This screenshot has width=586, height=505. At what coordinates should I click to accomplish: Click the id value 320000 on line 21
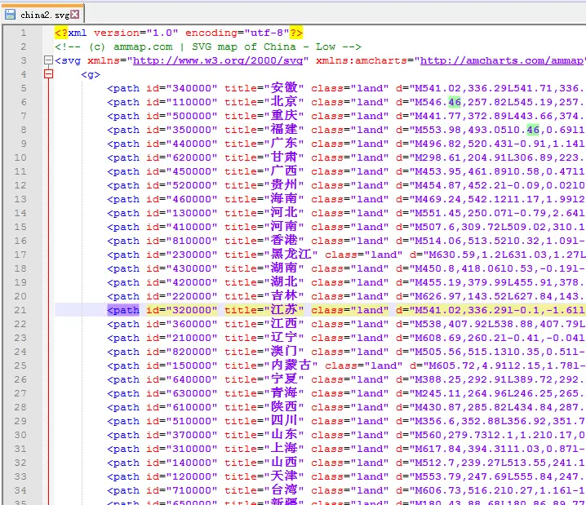pos(192,310)
